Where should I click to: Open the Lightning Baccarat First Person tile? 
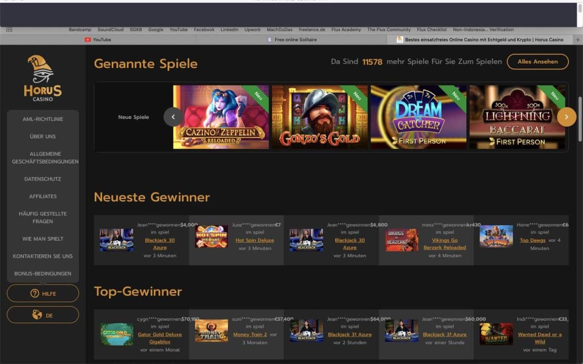coord(517,117)
